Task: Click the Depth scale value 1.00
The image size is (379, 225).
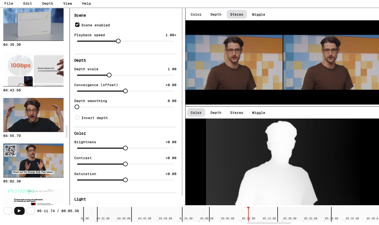Action: (172, 69)
